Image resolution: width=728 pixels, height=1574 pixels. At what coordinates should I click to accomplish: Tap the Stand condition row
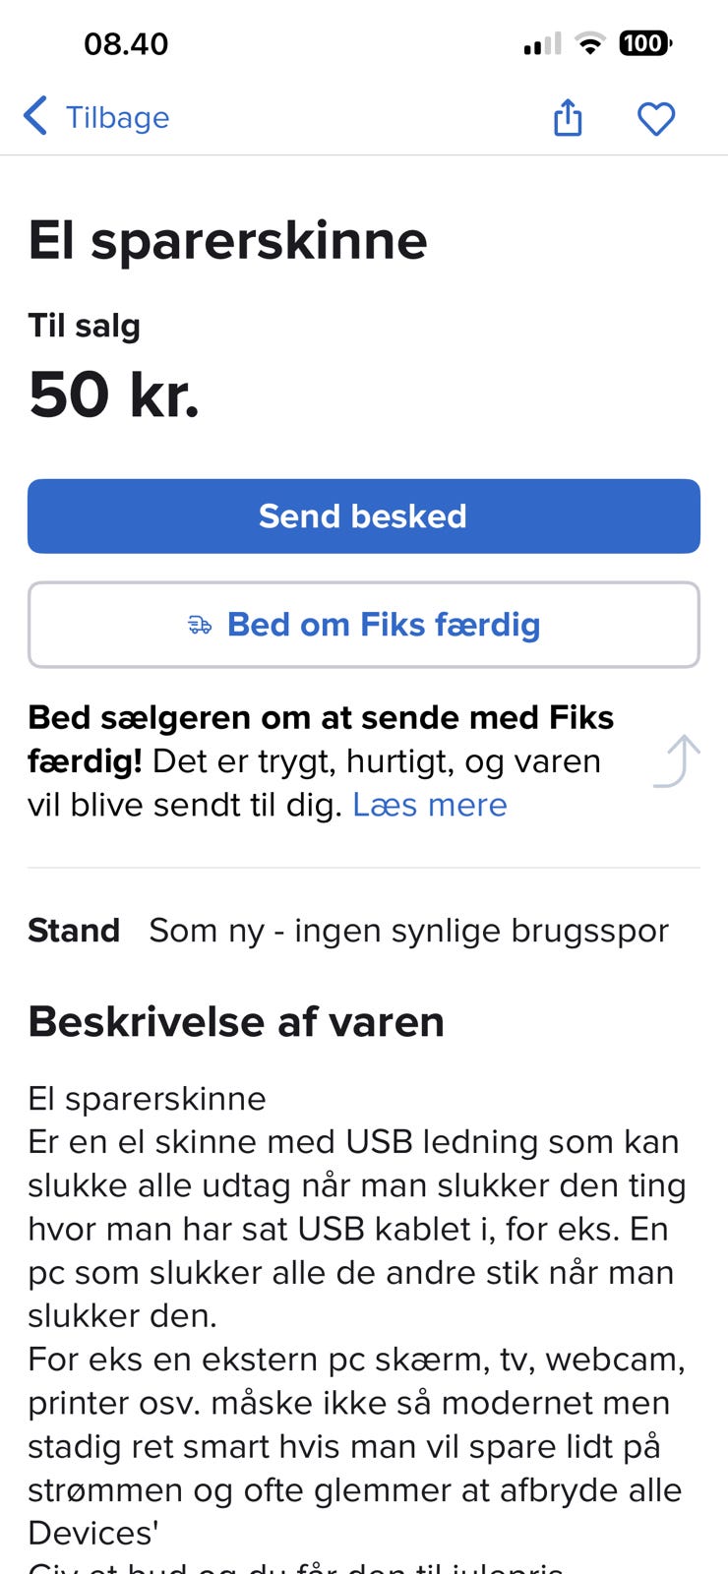[348, 931]
